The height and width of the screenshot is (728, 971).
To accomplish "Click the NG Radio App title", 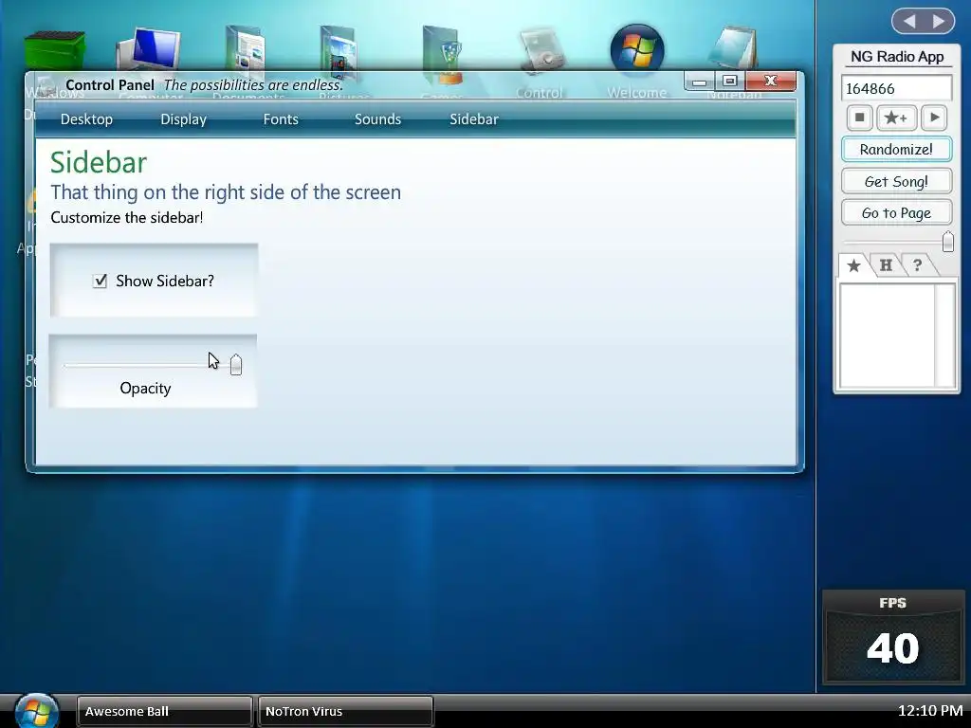I will [x=897, y=56].
